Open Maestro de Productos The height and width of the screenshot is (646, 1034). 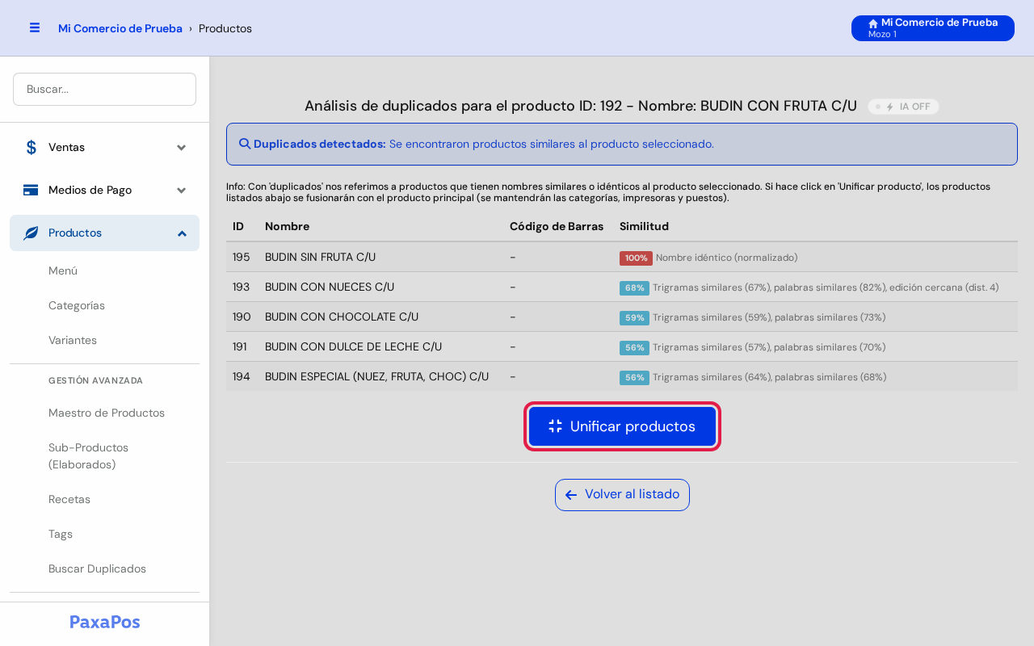pos(107,413)
